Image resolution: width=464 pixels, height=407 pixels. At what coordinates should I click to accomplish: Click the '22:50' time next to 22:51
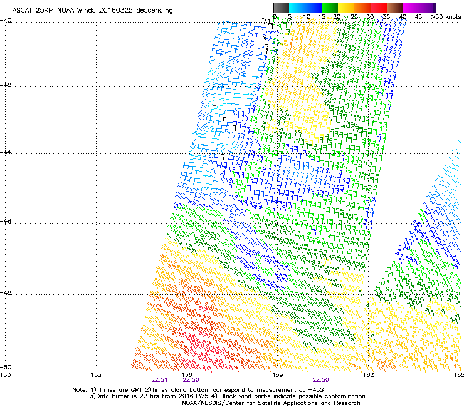click(191, 380)
